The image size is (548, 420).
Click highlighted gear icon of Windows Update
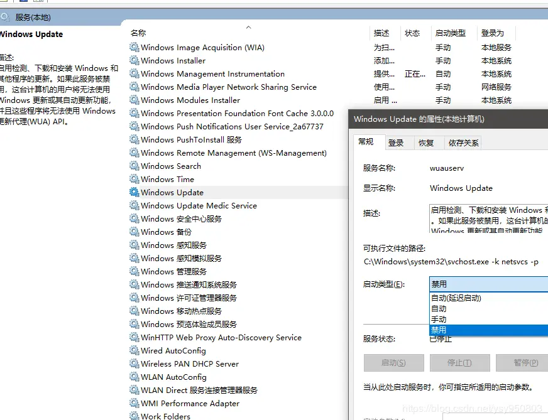coord(134,191)
